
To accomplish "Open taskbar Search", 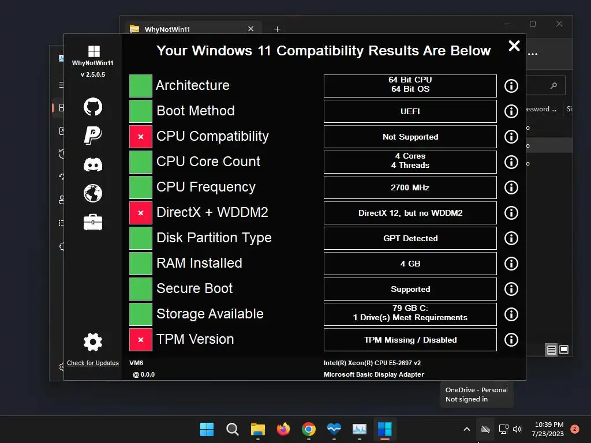I will [x=232, y=429].
